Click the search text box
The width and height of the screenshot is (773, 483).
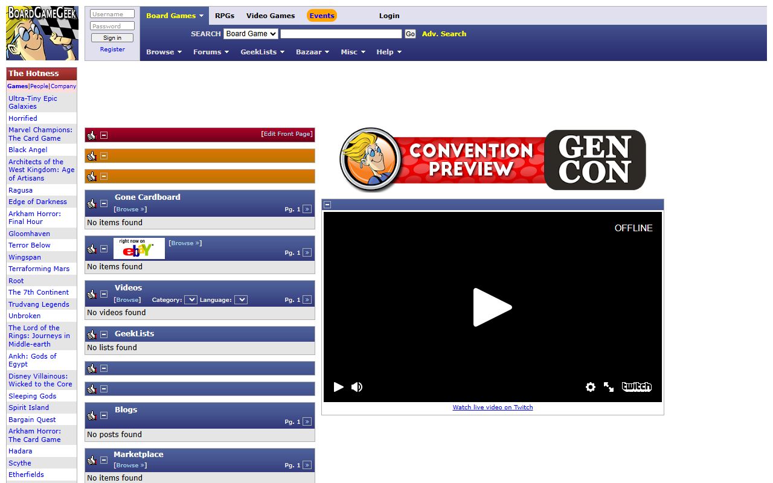(x=341, y=34)
